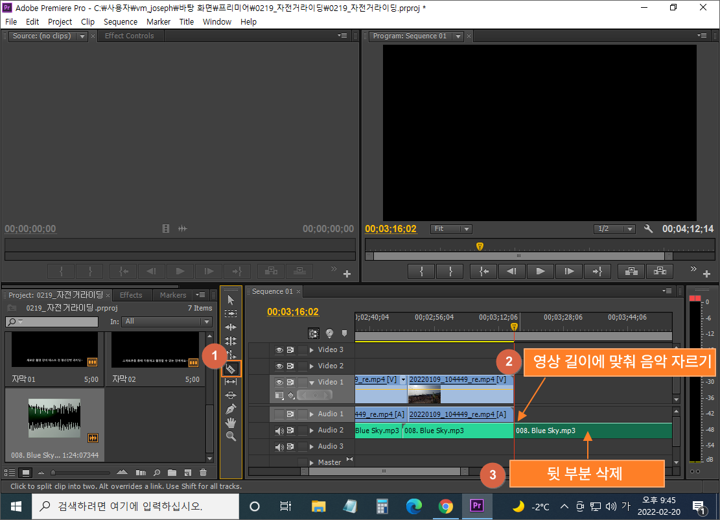Open the Fit zoom level dropdown
Viewport: 720px width, 520px height.
click(451, 229)
